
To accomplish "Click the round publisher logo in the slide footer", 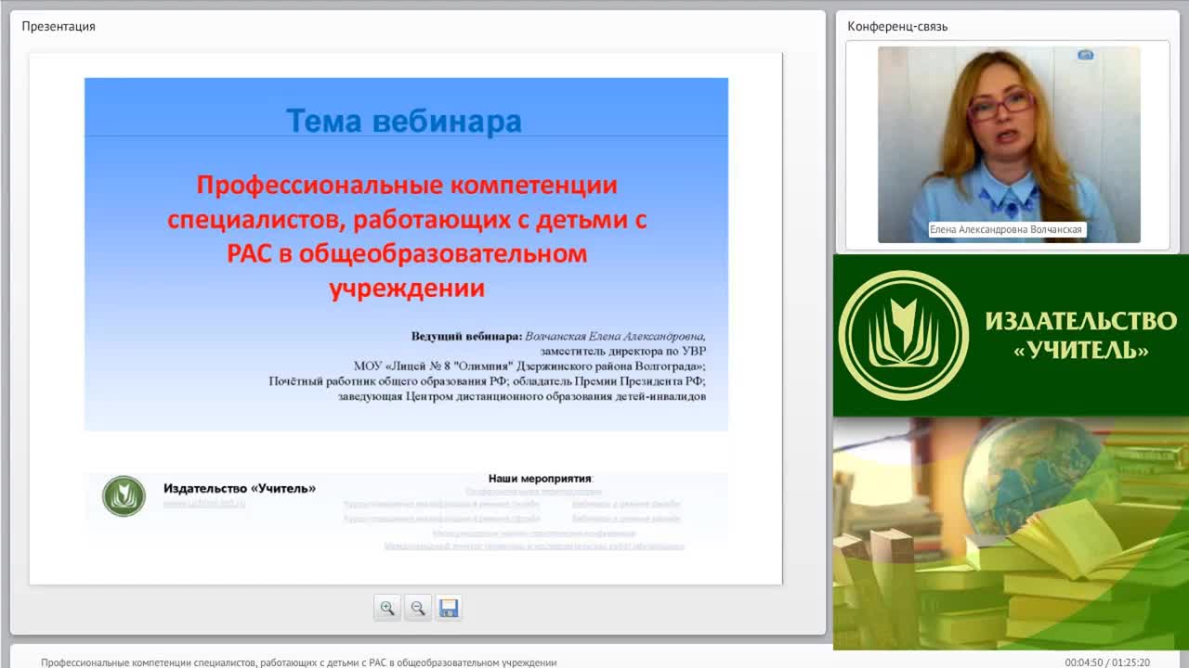I will pyautogui.click(x=124, y=495).
